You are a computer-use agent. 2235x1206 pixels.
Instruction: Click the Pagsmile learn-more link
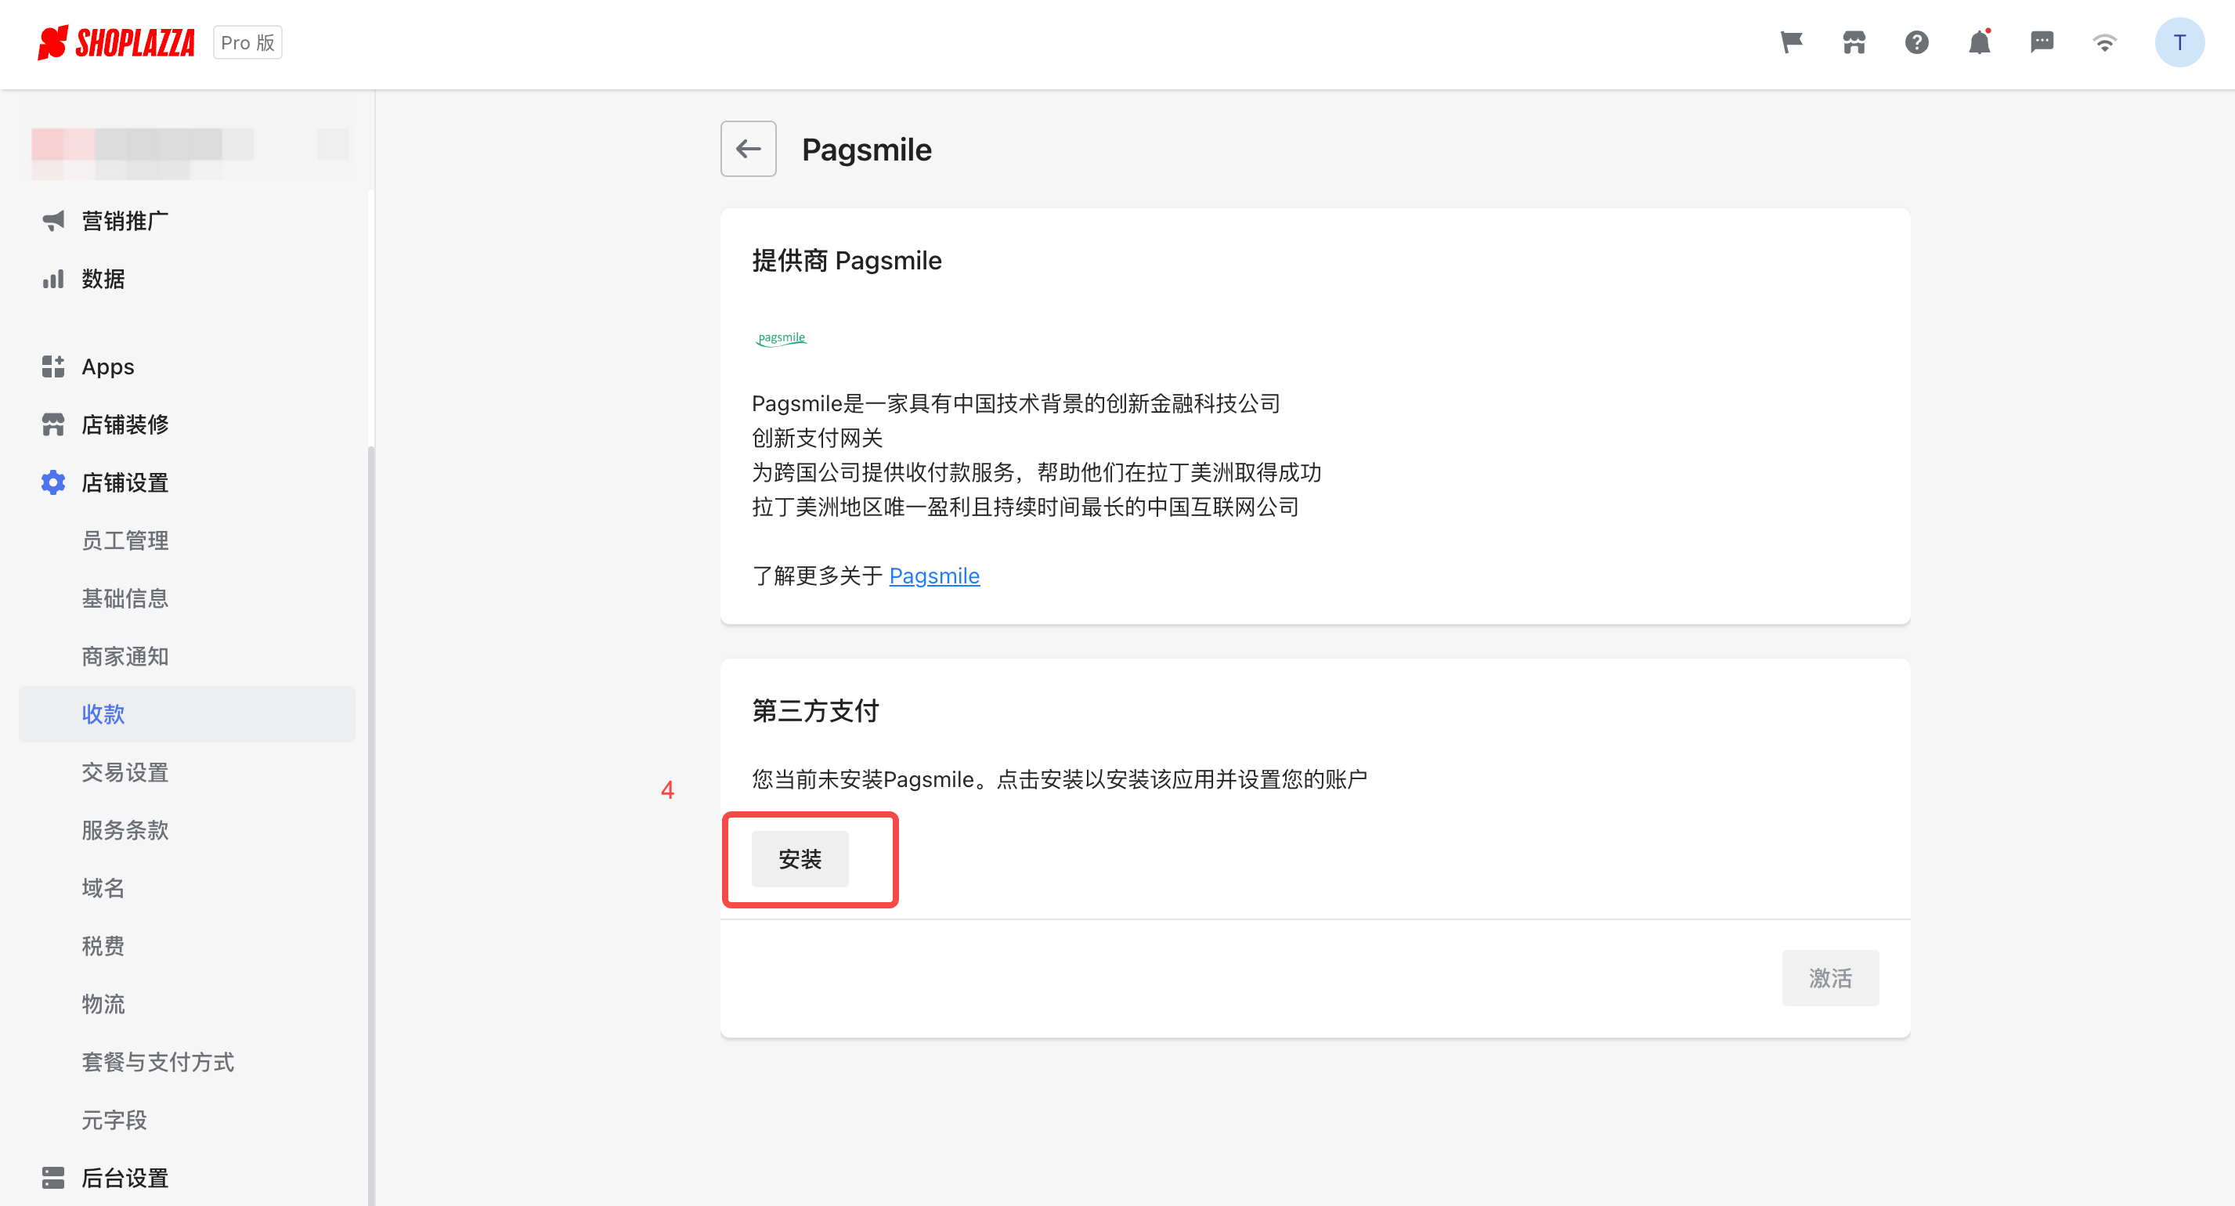[x=933, y=576]
